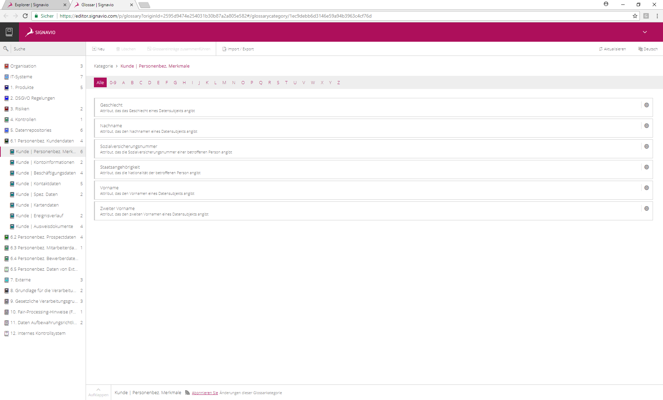Select Kunde | Spez. Daten subcategory
Screen dimensions: 663x400
43,194
